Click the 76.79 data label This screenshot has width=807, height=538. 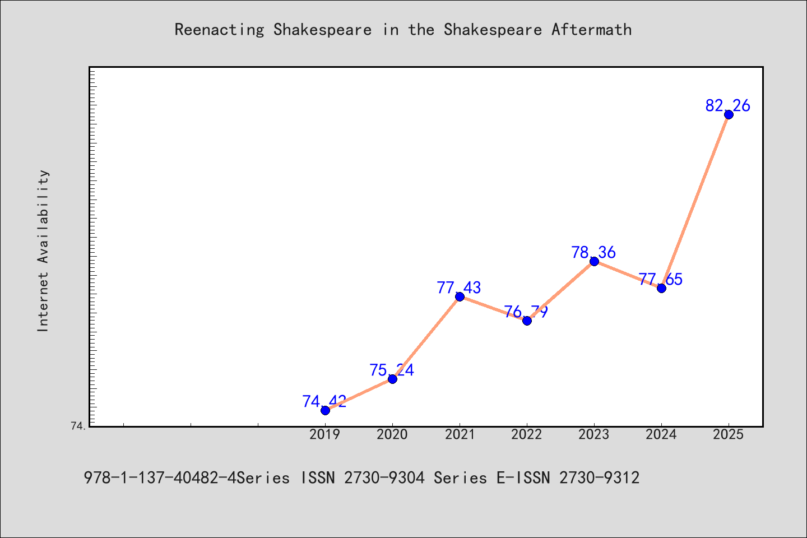point(526,312)
